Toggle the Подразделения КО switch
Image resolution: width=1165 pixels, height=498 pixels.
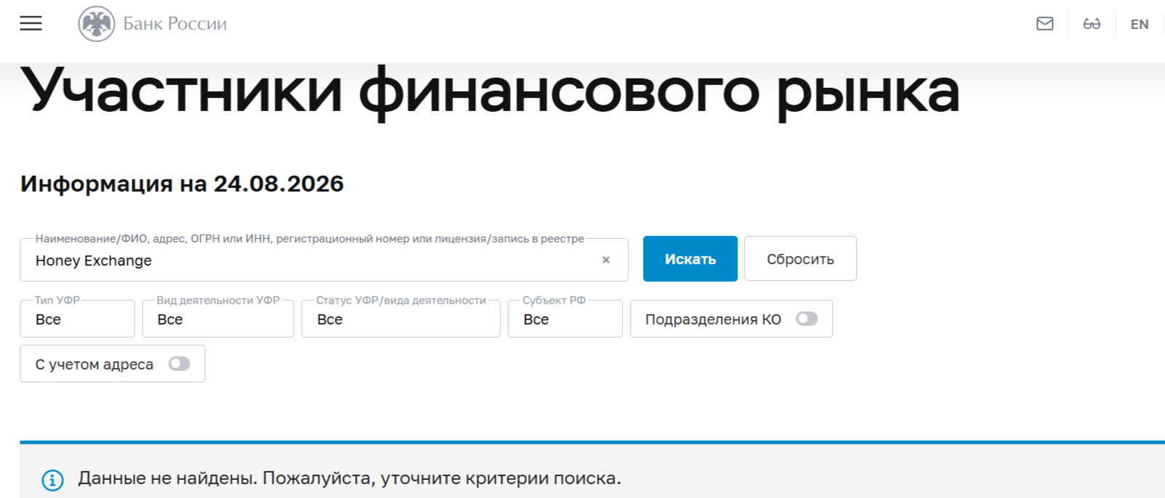coord(806,319)
